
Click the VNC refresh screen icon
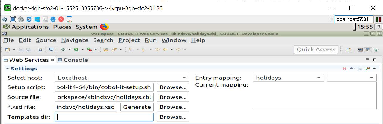click(29, 19)
